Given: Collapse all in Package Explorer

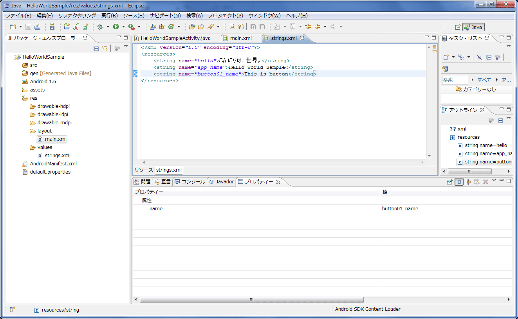Looking at the screenshot, I should tap(96, 48).
